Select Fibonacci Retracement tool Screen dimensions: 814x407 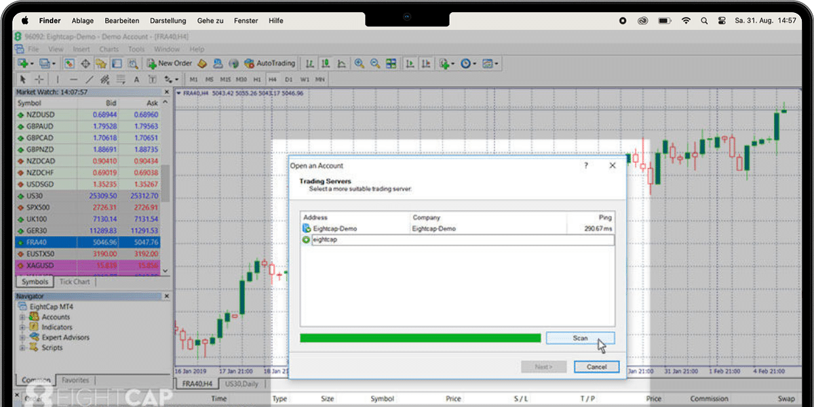[121, 79]
